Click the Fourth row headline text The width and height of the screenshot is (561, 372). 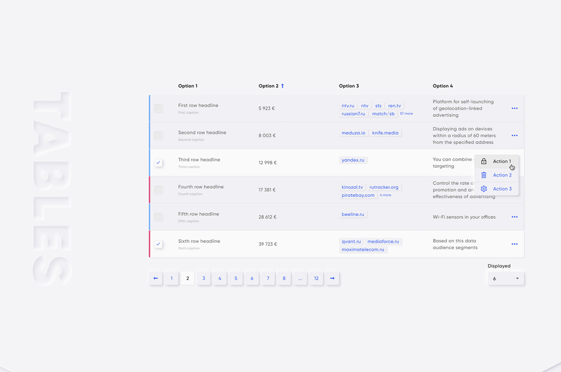click(201, 187)
